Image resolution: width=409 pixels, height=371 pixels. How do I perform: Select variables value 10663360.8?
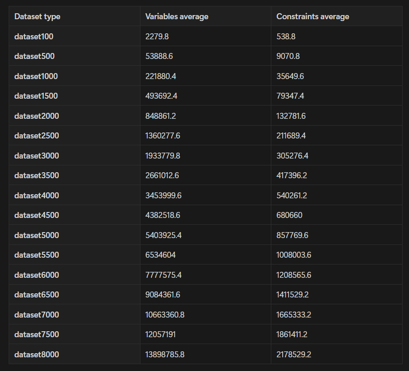165,314
